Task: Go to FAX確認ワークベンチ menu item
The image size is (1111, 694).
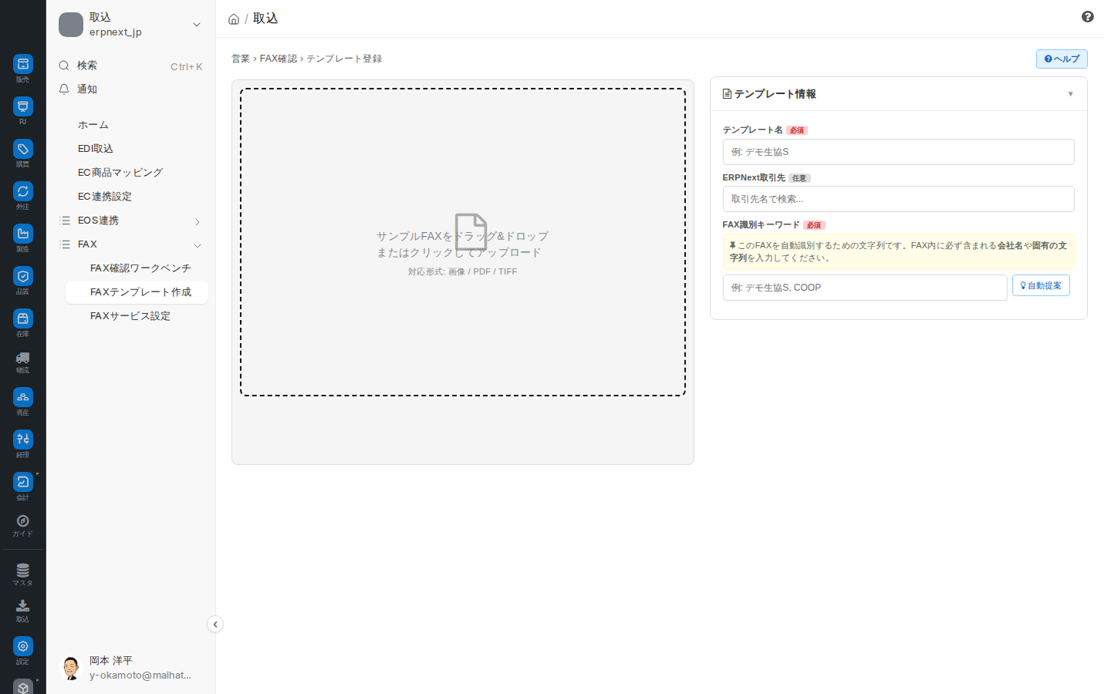Action: (x=140, y=268)
